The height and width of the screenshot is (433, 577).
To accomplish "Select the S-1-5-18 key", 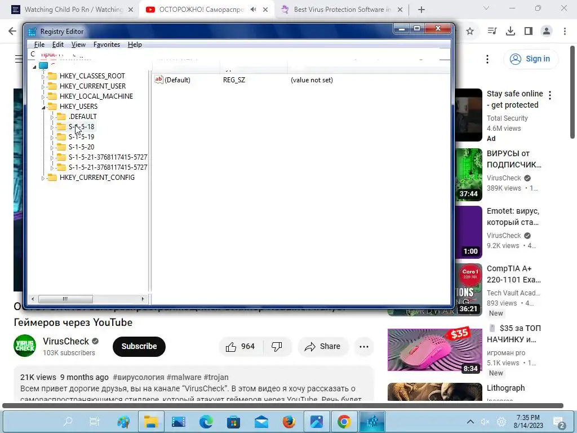I will pos(81,127).
